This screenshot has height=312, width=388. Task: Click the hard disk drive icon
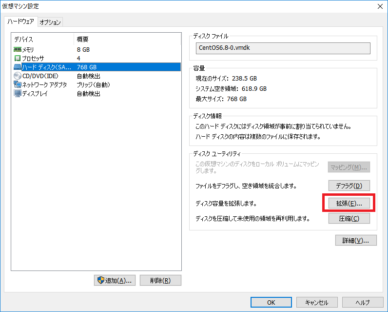pyautogui.click(x=18, y=67)
